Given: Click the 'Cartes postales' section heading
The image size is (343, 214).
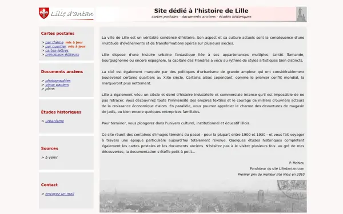Looking at the screenshot, I should tap(58, 34).
